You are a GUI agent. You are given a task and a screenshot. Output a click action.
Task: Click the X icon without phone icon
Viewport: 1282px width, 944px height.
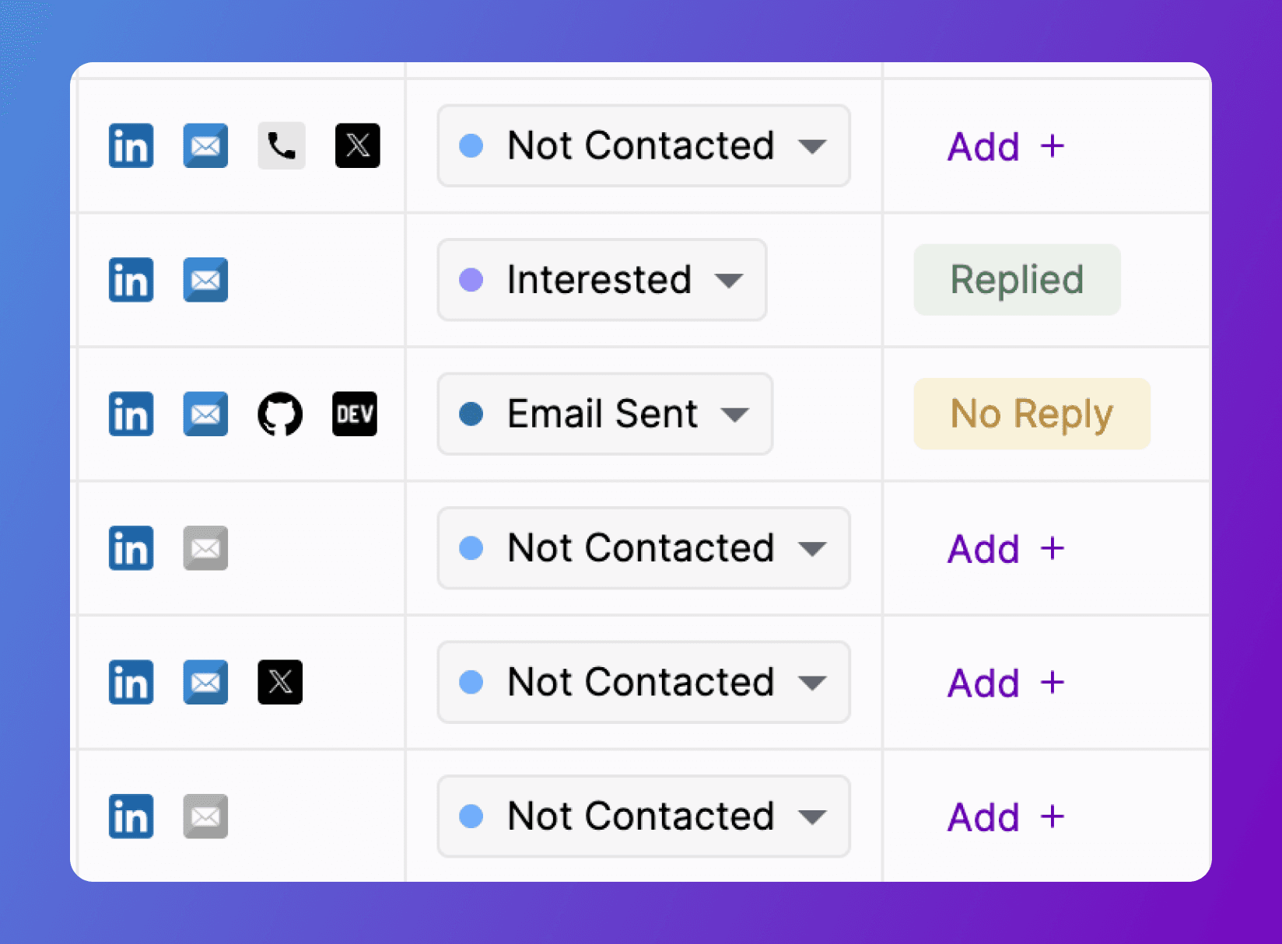[x=280, y=682]
